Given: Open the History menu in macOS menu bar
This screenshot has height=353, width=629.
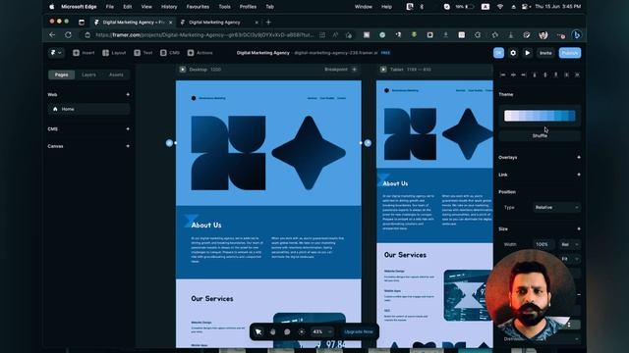Looking at the screenshot, I should 169,7.
